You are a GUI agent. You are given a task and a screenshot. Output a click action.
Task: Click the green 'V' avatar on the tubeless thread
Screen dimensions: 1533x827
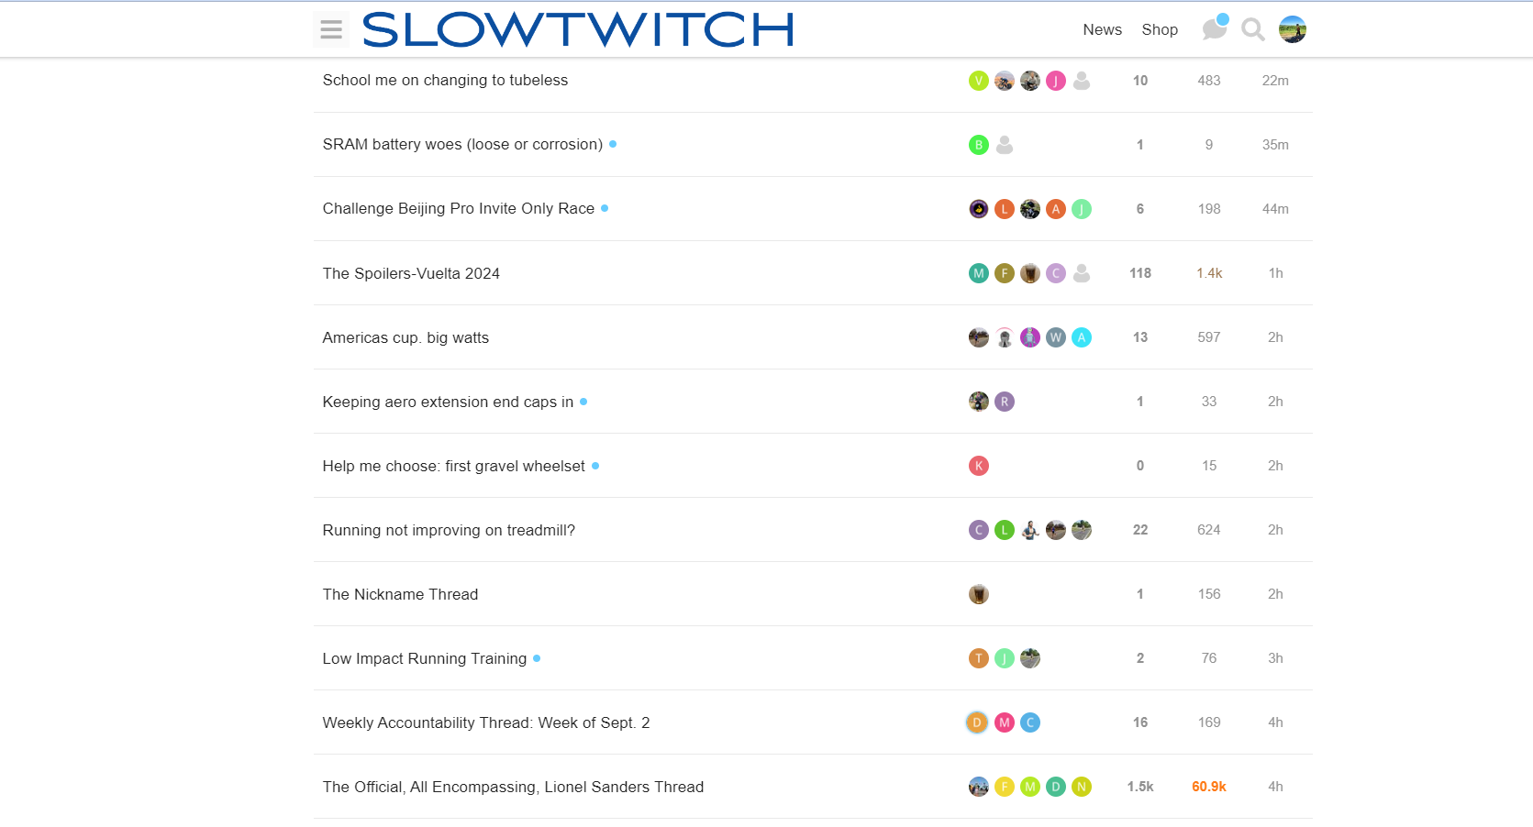click(979, 81)
